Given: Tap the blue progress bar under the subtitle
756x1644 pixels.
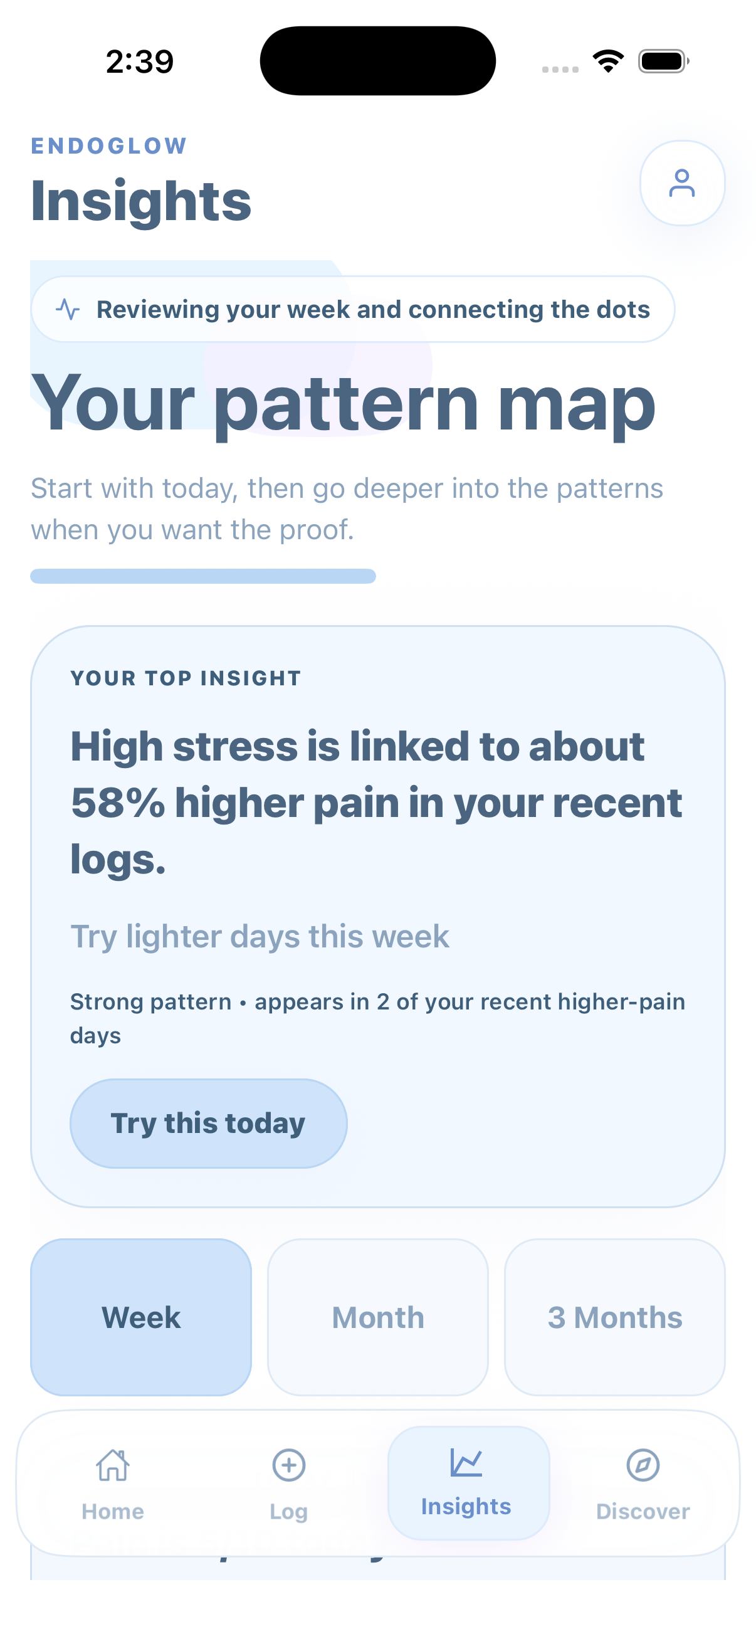Looking at the screenshot, I should click(203, 576).
